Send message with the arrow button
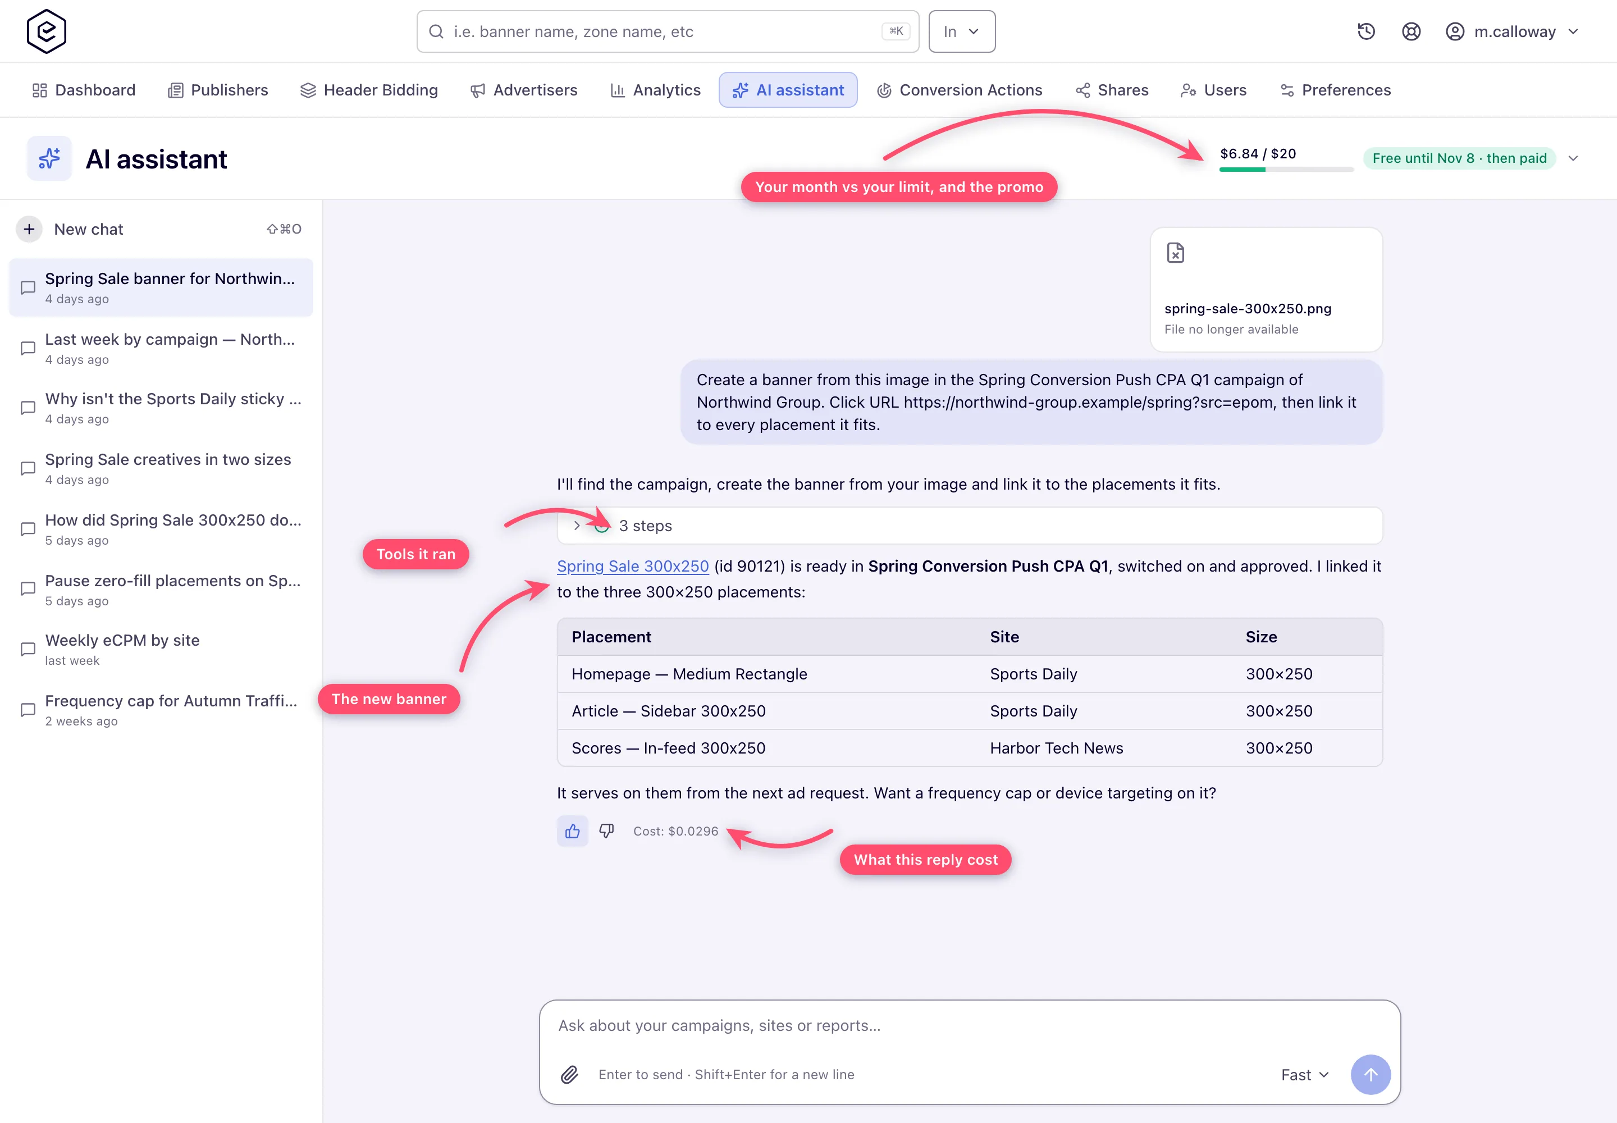This screenshot has height=1123, width=1617. (x=1370, y=1075)
